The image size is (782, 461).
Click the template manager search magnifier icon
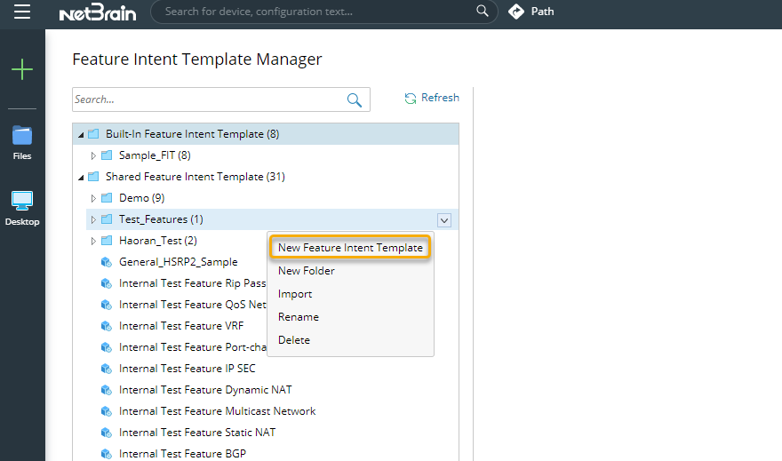click(x=354, y=99)
